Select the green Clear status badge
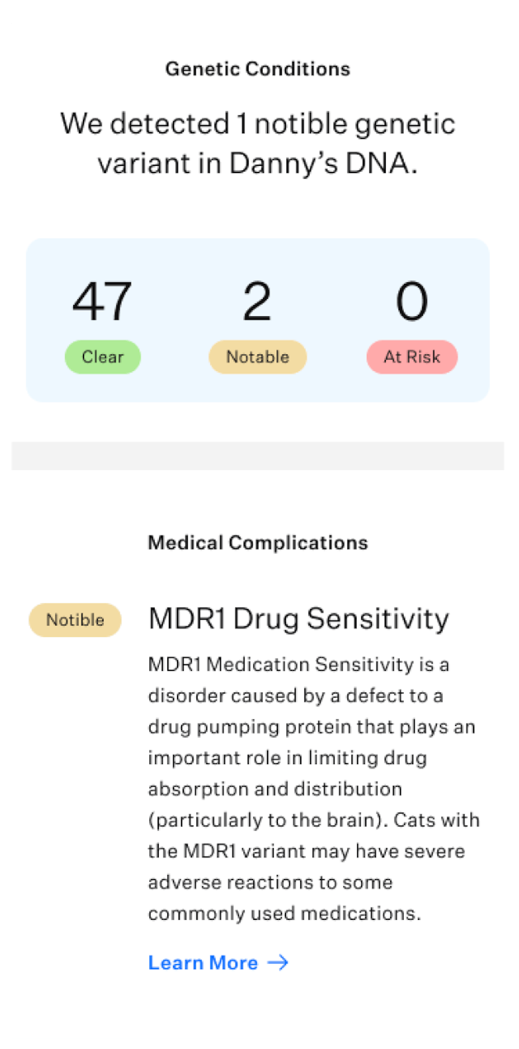Image resolution: width=519 pixels, height=1049 pixels. click(x=103, y=357)
